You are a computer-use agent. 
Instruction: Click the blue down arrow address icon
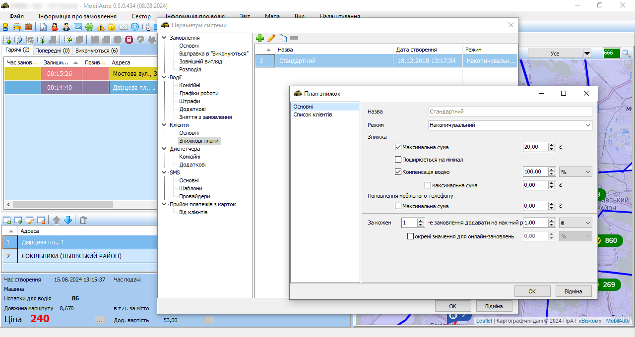pos(68,220)
